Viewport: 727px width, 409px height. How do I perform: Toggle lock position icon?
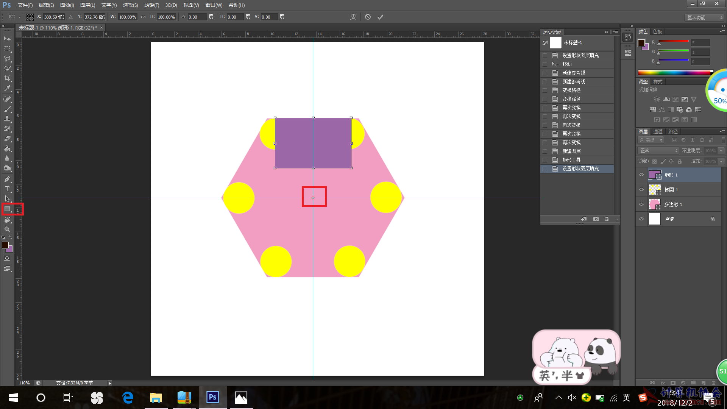[x=671, y=161]
